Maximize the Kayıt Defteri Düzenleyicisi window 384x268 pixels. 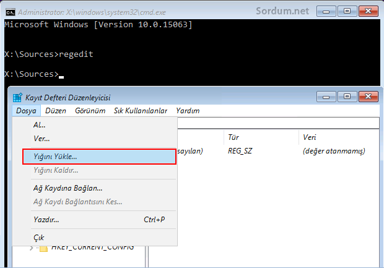pyautogui.click(x=347, y=97)
